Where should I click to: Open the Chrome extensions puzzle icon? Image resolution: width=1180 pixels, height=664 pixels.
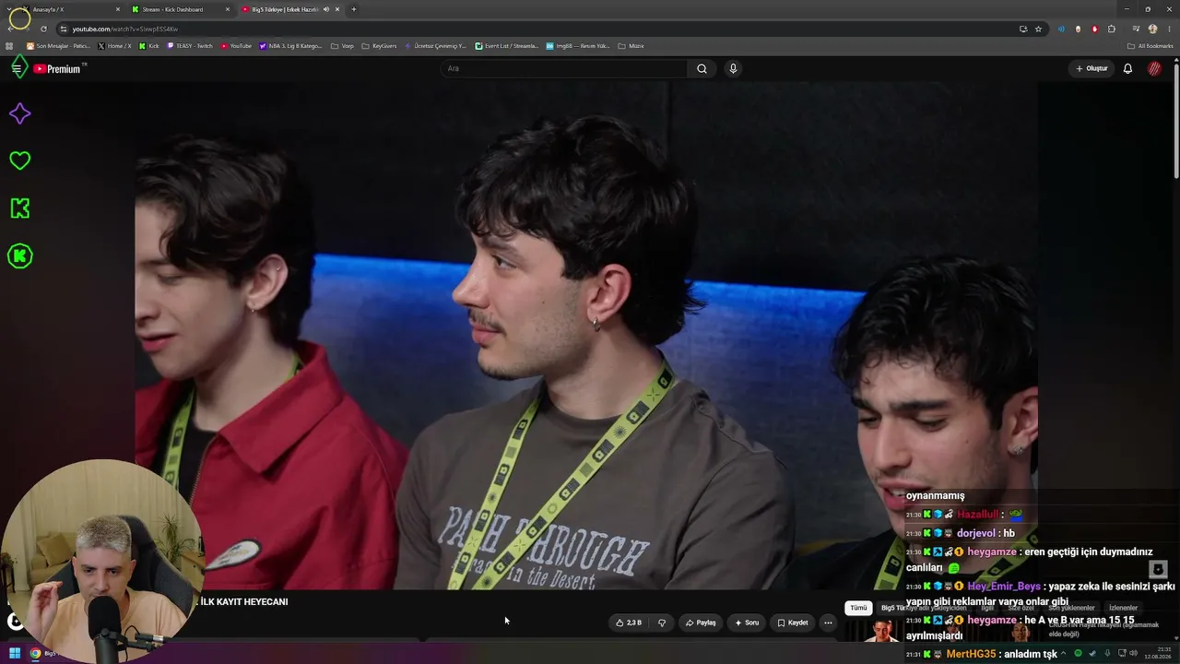click(1112, 29)
